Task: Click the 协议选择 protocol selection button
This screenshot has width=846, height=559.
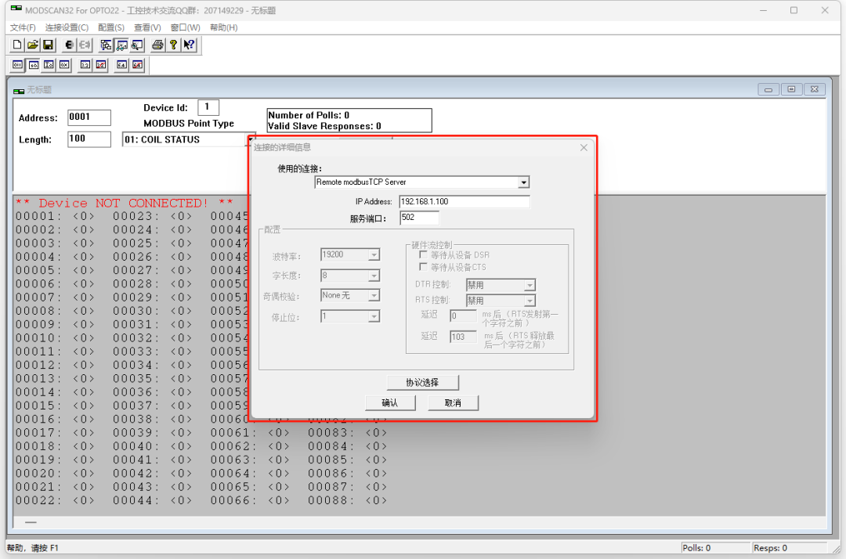Action: click(422, 382)
